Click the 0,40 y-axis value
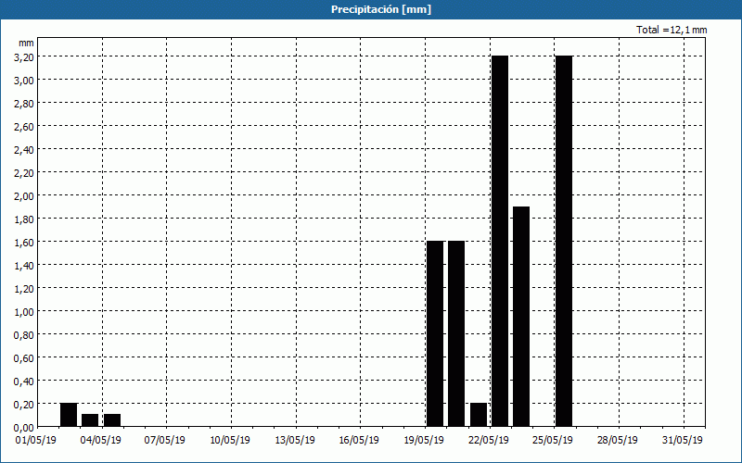Image resolution: width=742 pixels, height=463 pixels. [24, 381]
